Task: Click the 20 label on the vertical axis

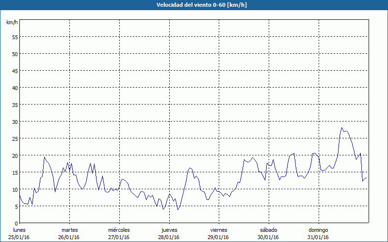Action: click(15, 155)
